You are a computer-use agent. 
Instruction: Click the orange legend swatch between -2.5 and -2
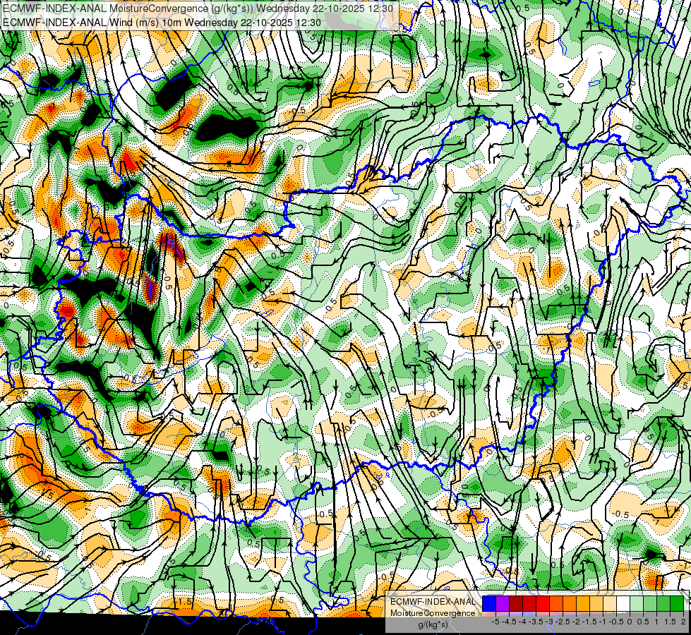coord(570,603)
